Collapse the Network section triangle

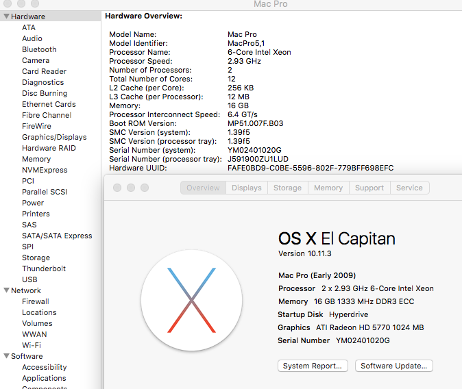6,290
